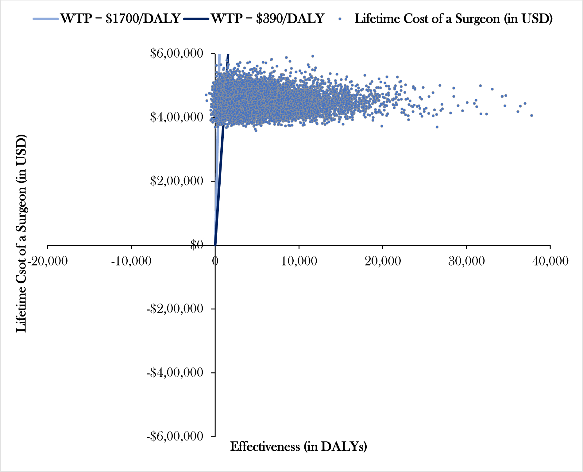Select vertical axis title 'Lifetime Csot of a Surgeon'

click(21, 233)
